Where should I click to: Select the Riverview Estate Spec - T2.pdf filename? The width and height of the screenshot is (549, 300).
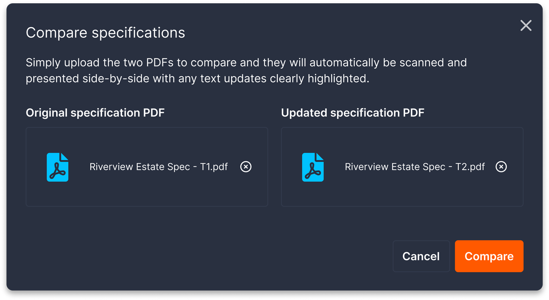pos(415,167)
